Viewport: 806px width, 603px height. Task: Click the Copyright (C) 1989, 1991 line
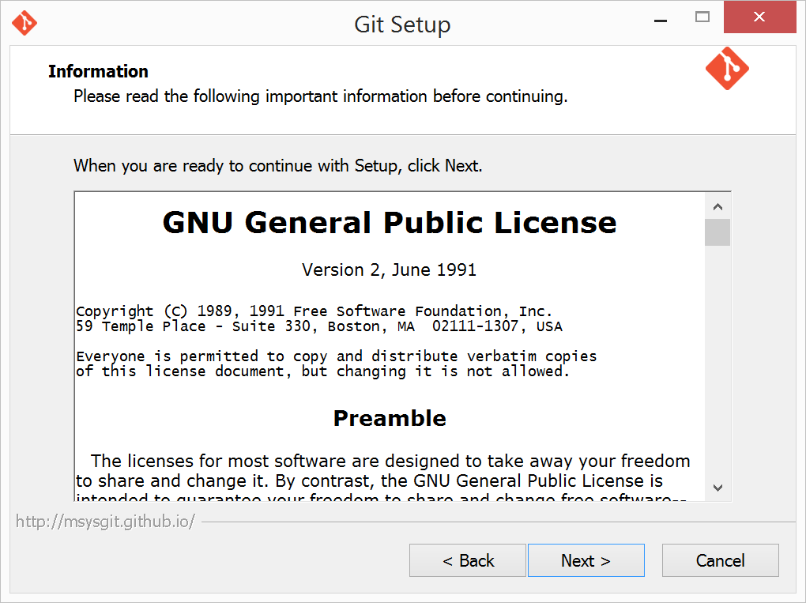coord(314,311)
